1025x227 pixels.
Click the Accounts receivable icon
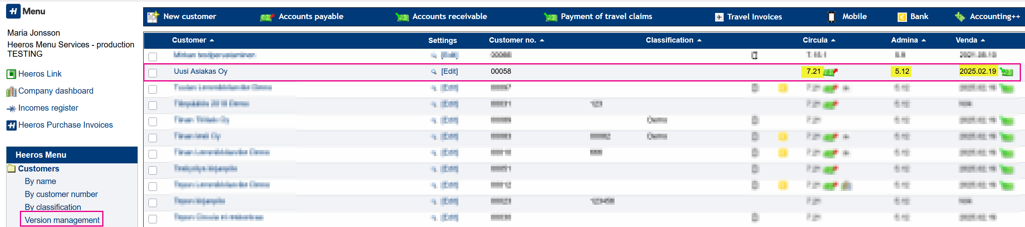point(402,17)
